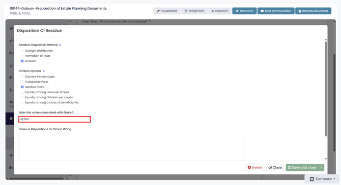Click the sidebar scroll up arrow
The height and width of the screenshot is (185, 341).
(70, 21)
